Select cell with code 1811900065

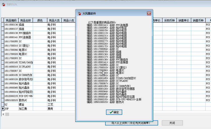click(x=11, y=88)
